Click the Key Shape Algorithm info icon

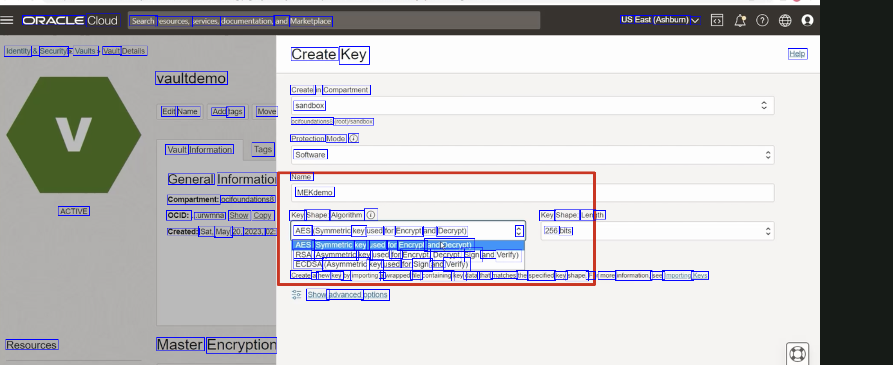coord(371,215)
